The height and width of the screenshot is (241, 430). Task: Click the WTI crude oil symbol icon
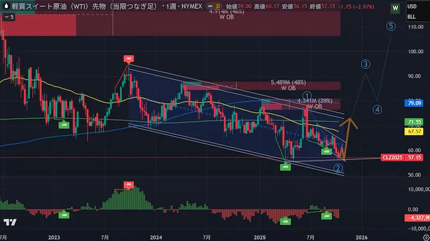6,6
